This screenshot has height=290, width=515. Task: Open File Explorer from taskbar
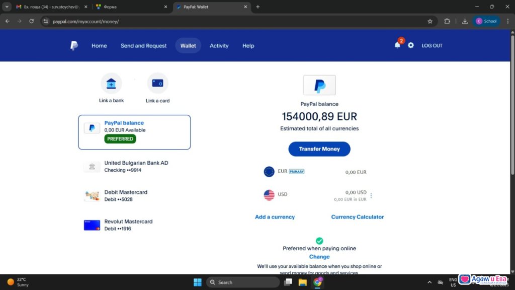click(x=302, y=282)
